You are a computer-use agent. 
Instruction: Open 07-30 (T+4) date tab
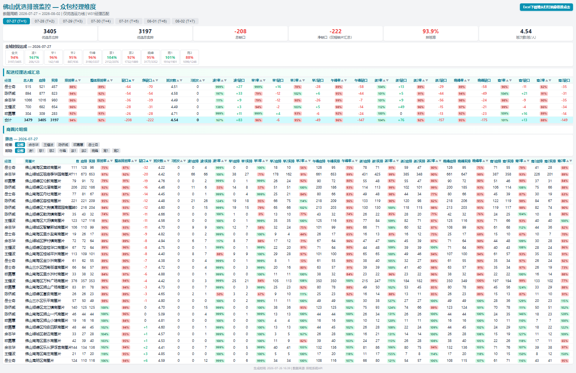click(101, 21)
